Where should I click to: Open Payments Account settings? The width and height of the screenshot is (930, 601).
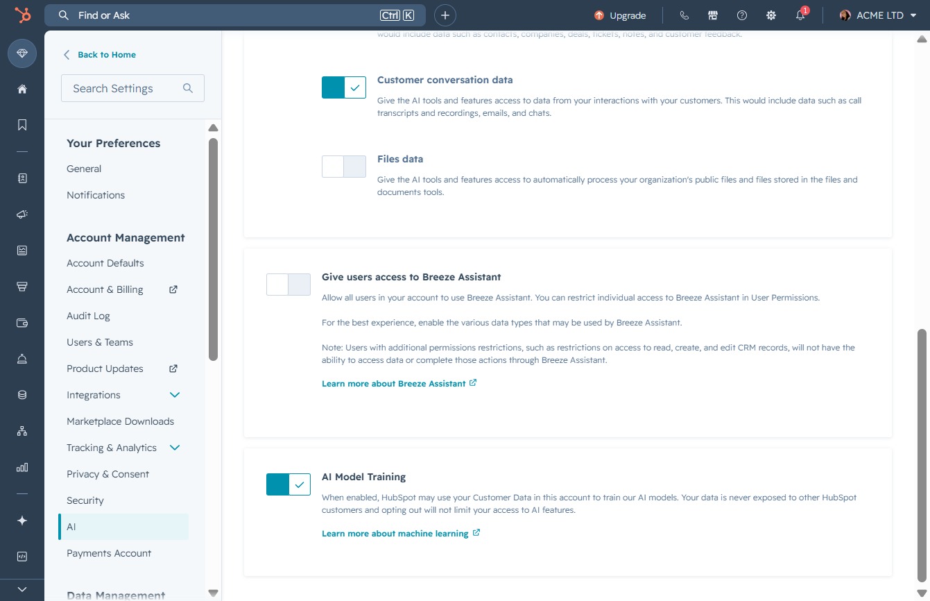[109, 553]
